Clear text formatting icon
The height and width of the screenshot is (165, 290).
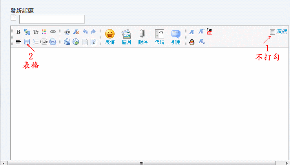(76, 32)
